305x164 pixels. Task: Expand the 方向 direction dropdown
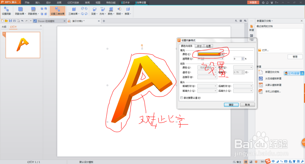[102, 11]
